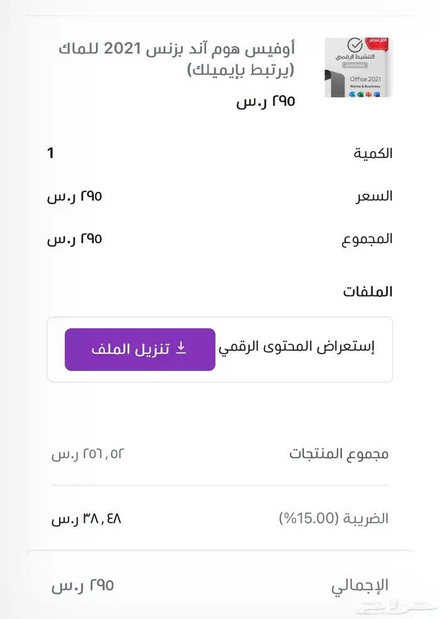Click the Excel icon on the Office 2021 box
Viewport: 440px width, 619px height.
click(360, 94)
